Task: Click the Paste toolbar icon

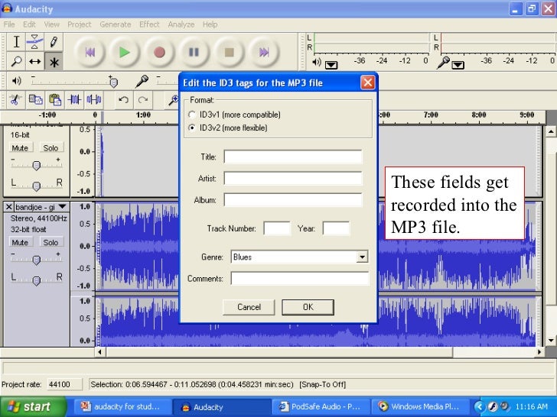Action: tap(55, 99)
